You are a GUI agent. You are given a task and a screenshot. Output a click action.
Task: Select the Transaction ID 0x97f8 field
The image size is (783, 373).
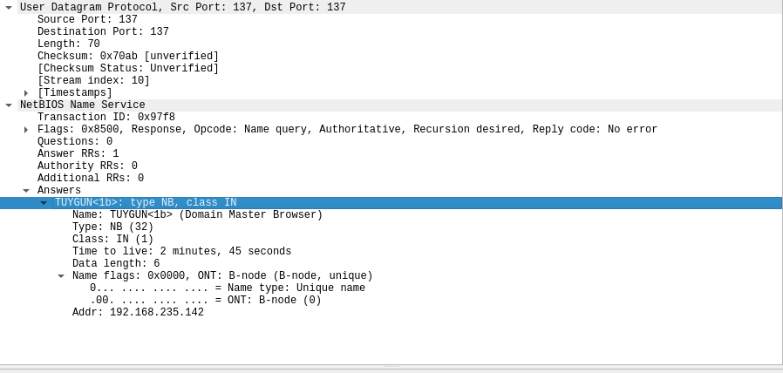tap(106, 117)
